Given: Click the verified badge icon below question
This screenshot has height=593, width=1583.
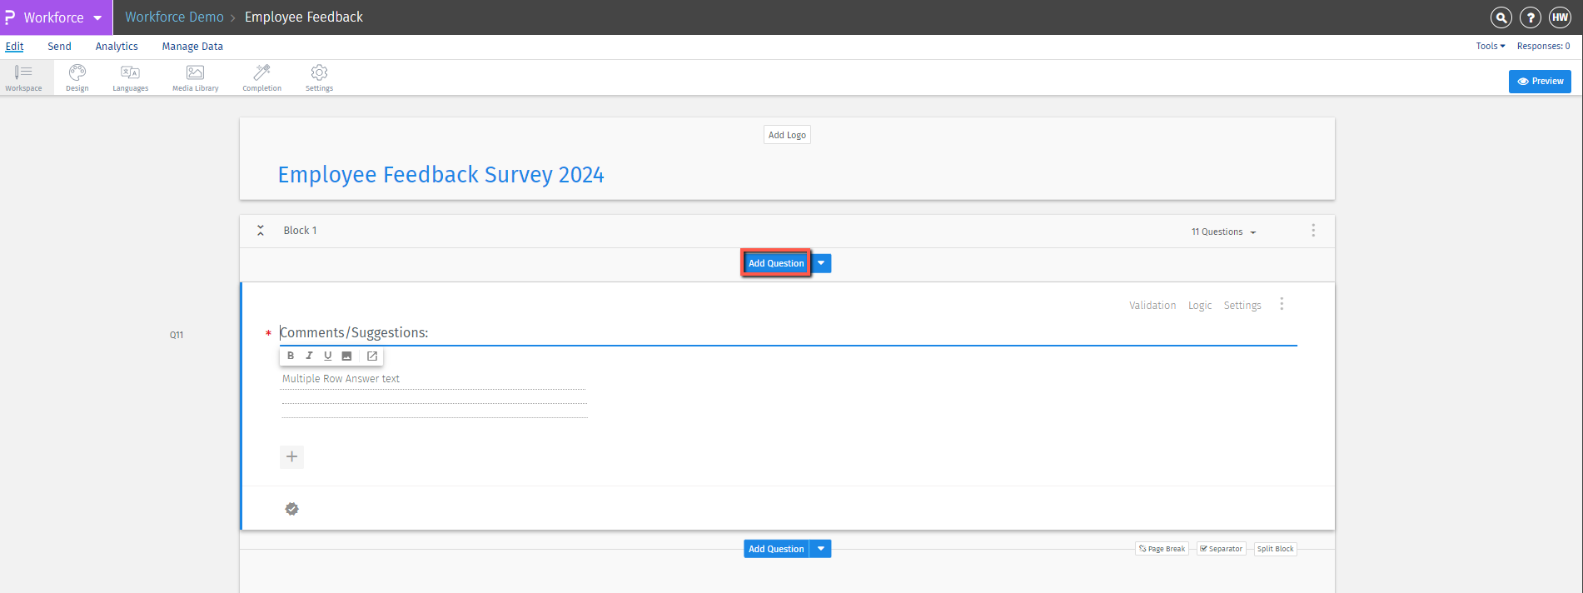Looking at the screenshot, I should click(291, 509).
